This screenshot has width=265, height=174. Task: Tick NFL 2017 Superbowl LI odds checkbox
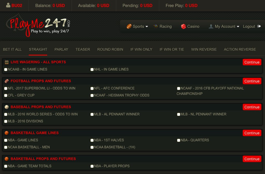pos(6,88)
